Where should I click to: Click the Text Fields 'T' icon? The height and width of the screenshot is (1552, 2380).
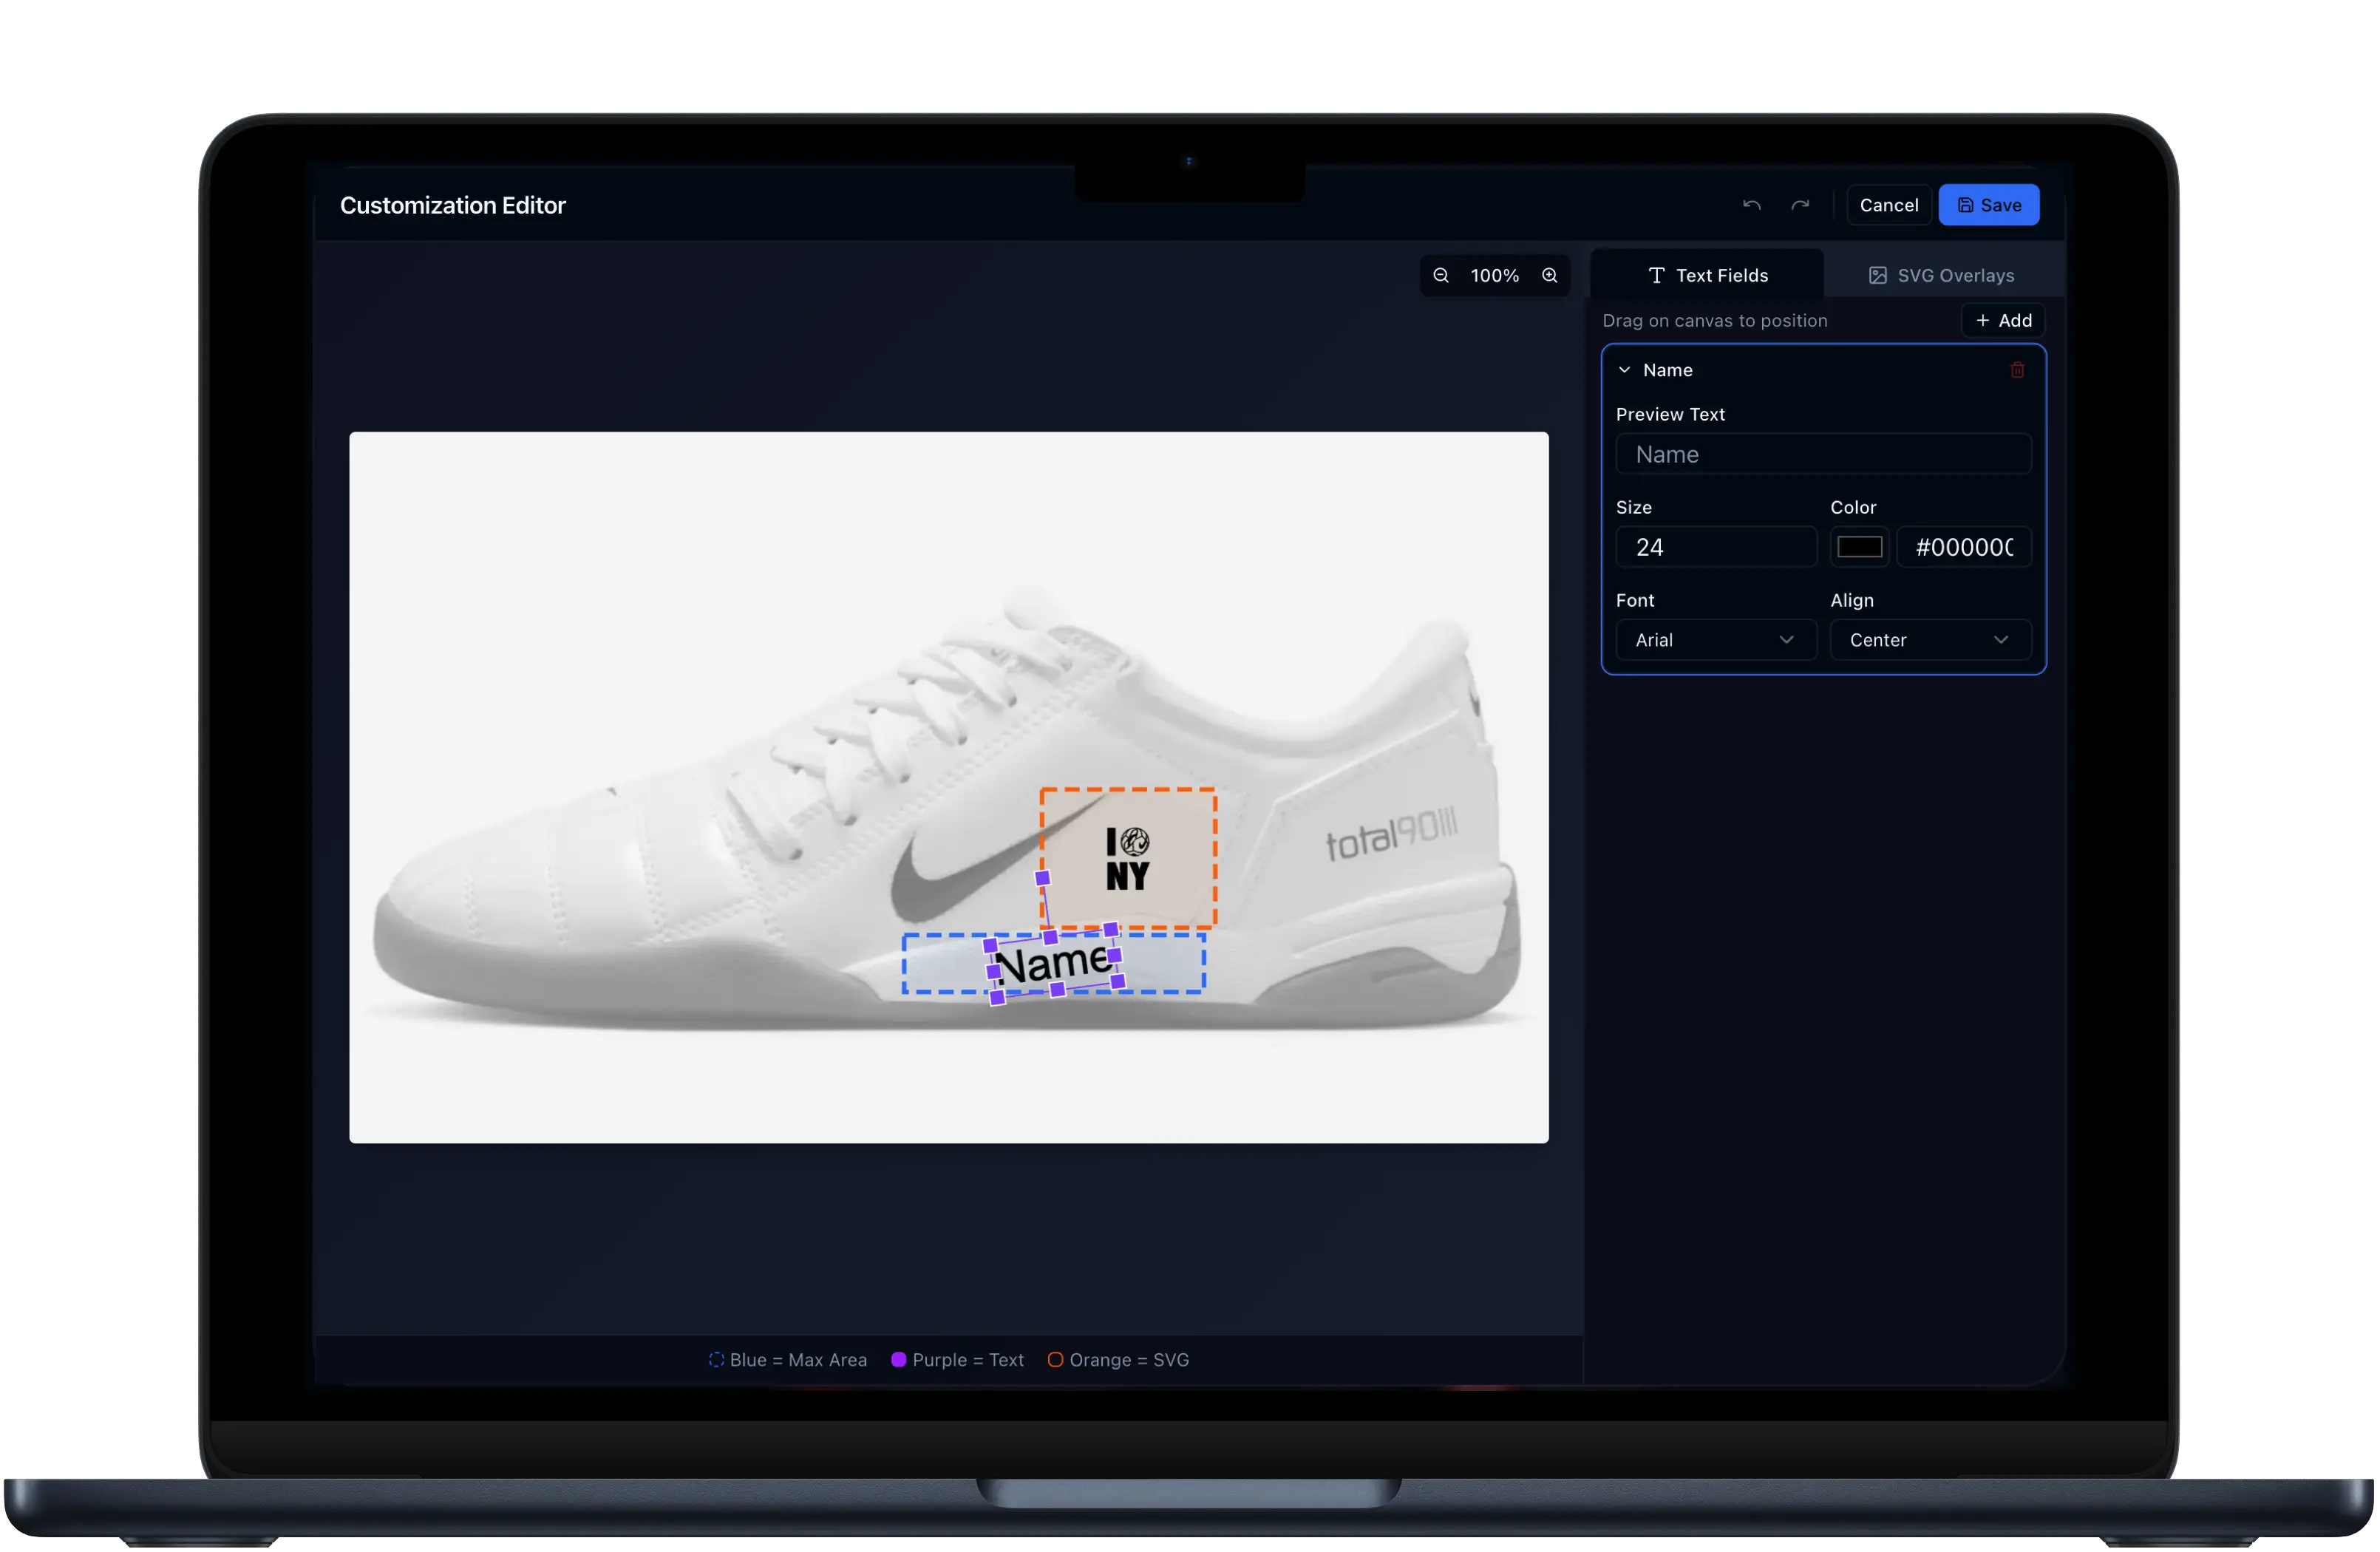(1657, 275)
